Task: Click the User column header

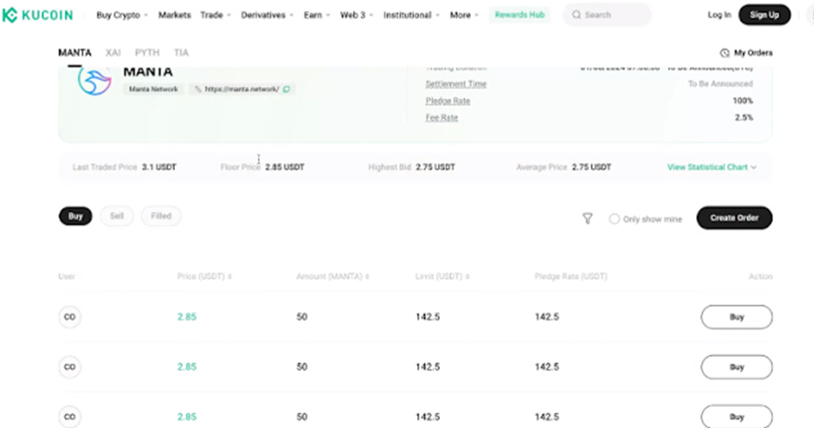Action: click(x=67, y=277)
